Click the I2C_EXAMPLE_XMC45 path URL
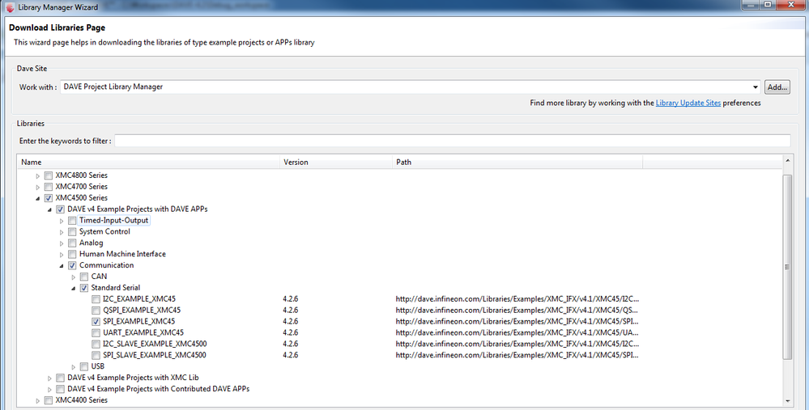 click(517, 298)
